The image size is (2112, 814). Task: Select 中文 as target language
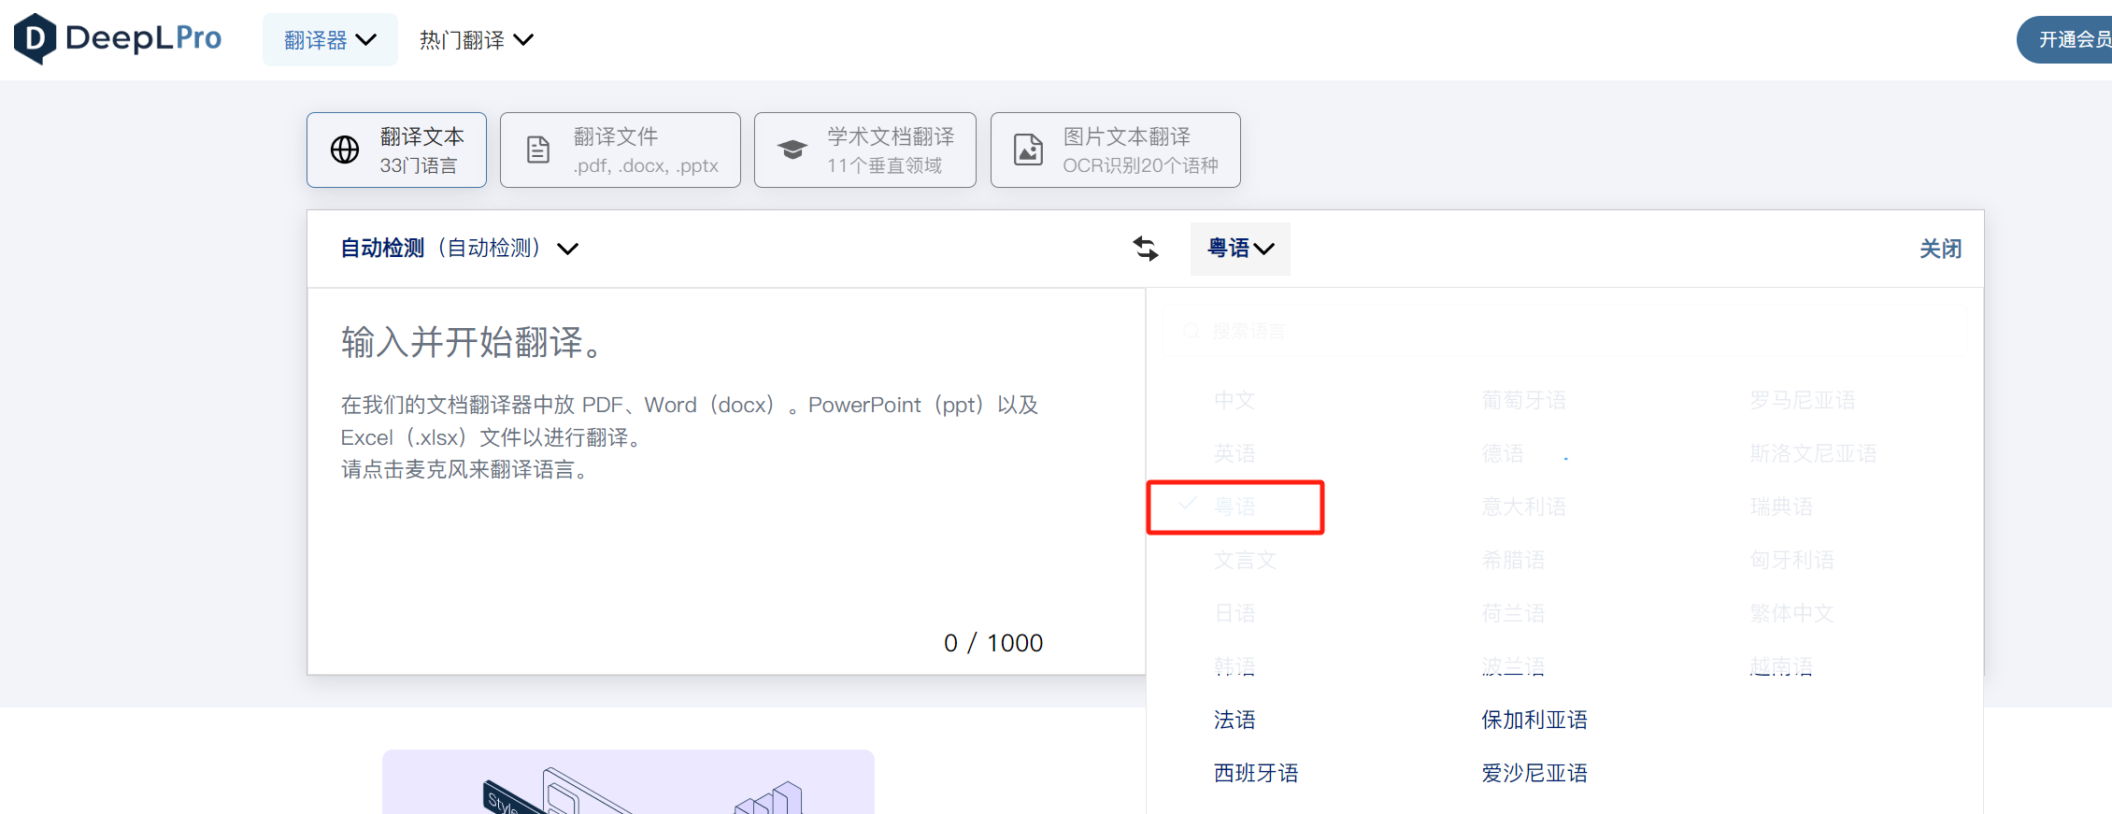[1234, 400]
